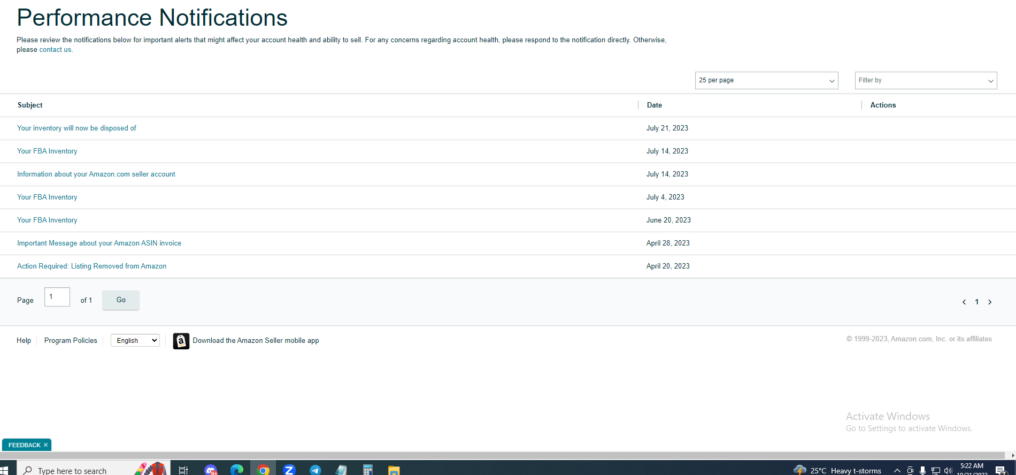Show hidden system tray icons
The height and width of the screenshot is (475, 1016).
[x=897, y=471]
